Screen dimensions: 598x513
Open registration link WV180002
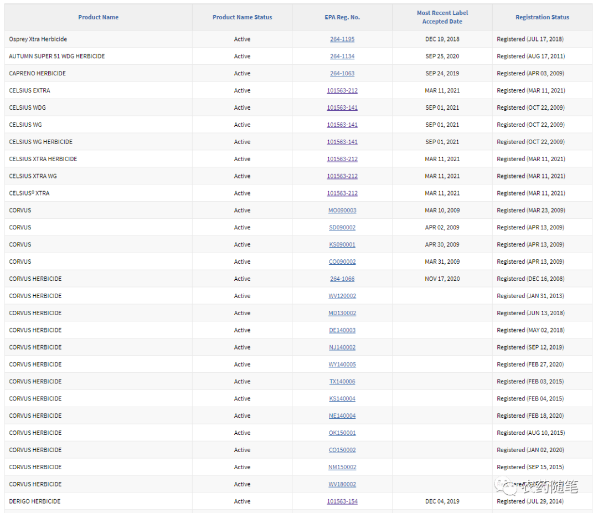point(342,484)
